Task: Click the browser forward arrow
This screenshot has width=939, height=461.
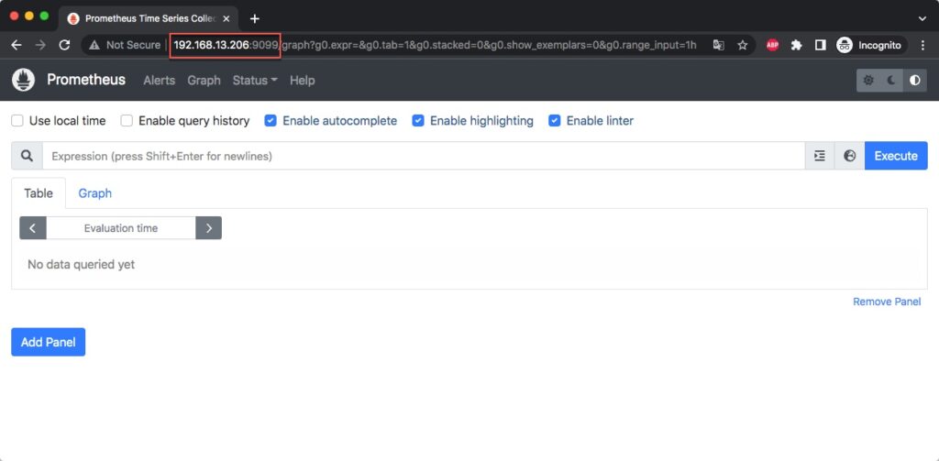Action: [40, 45]
